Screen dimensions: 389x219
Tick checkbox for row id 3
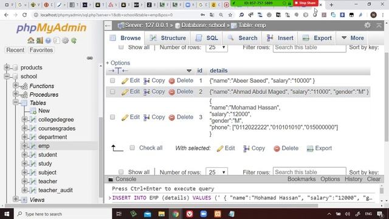pyautogui.click(x=112, y=117)
